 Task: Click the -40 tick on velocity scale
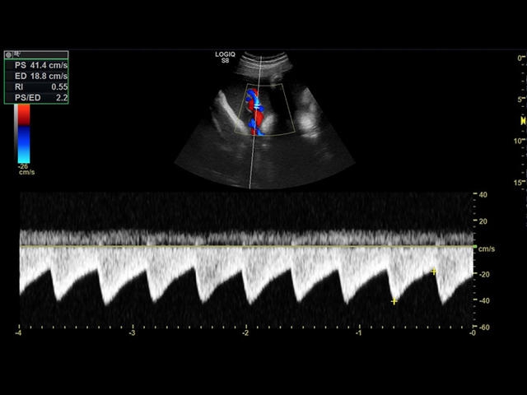[482, 301]
